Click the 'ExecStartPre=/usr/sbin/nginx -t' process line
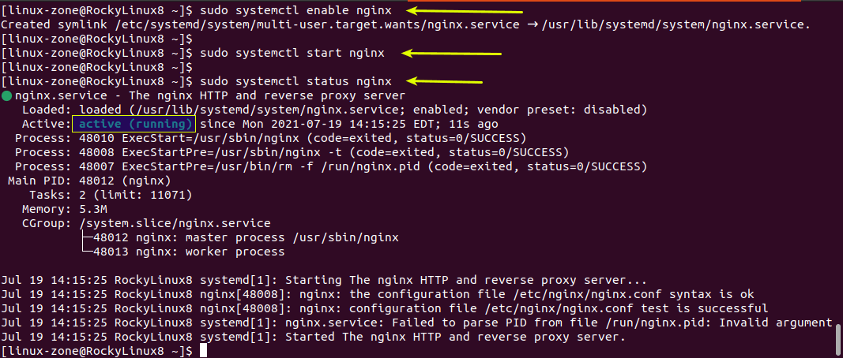Viewport: 843px width, 358px height. pyautogui.click(x=292, y=152)
